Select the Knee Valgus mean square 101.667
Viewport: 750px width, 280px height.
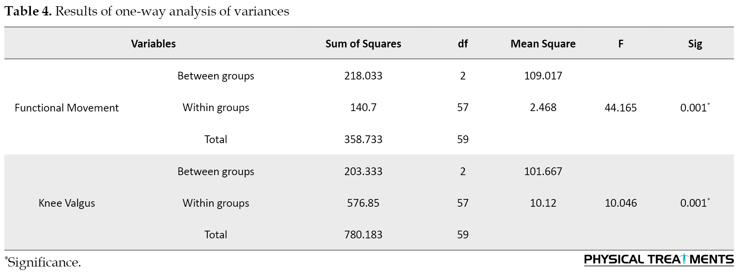pyautogui.click(x=543, y=171)
